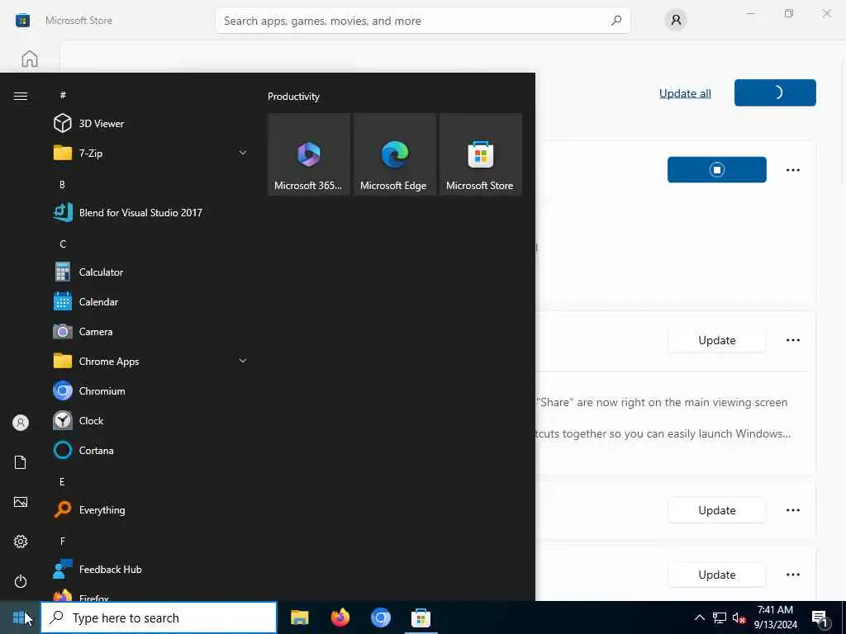This screenshot has width=846, height=634.
Task: Click the loading blue button beside Update all
Action: (775, 92)
